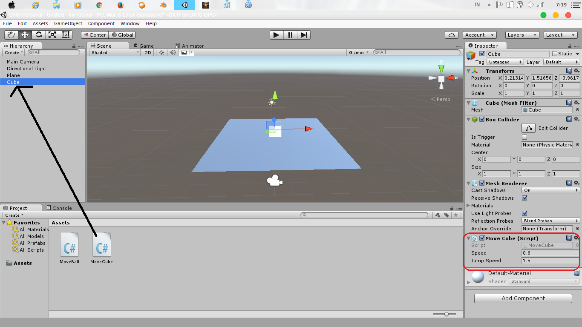The image size is (582, 327).
Task: Open Box Collider help documentation icon
Action: coord(569,120)
